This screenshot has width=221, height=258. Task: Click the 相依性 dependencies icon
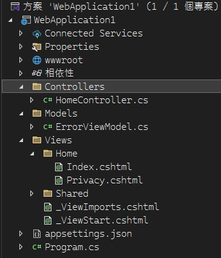[x=37, y=73]
